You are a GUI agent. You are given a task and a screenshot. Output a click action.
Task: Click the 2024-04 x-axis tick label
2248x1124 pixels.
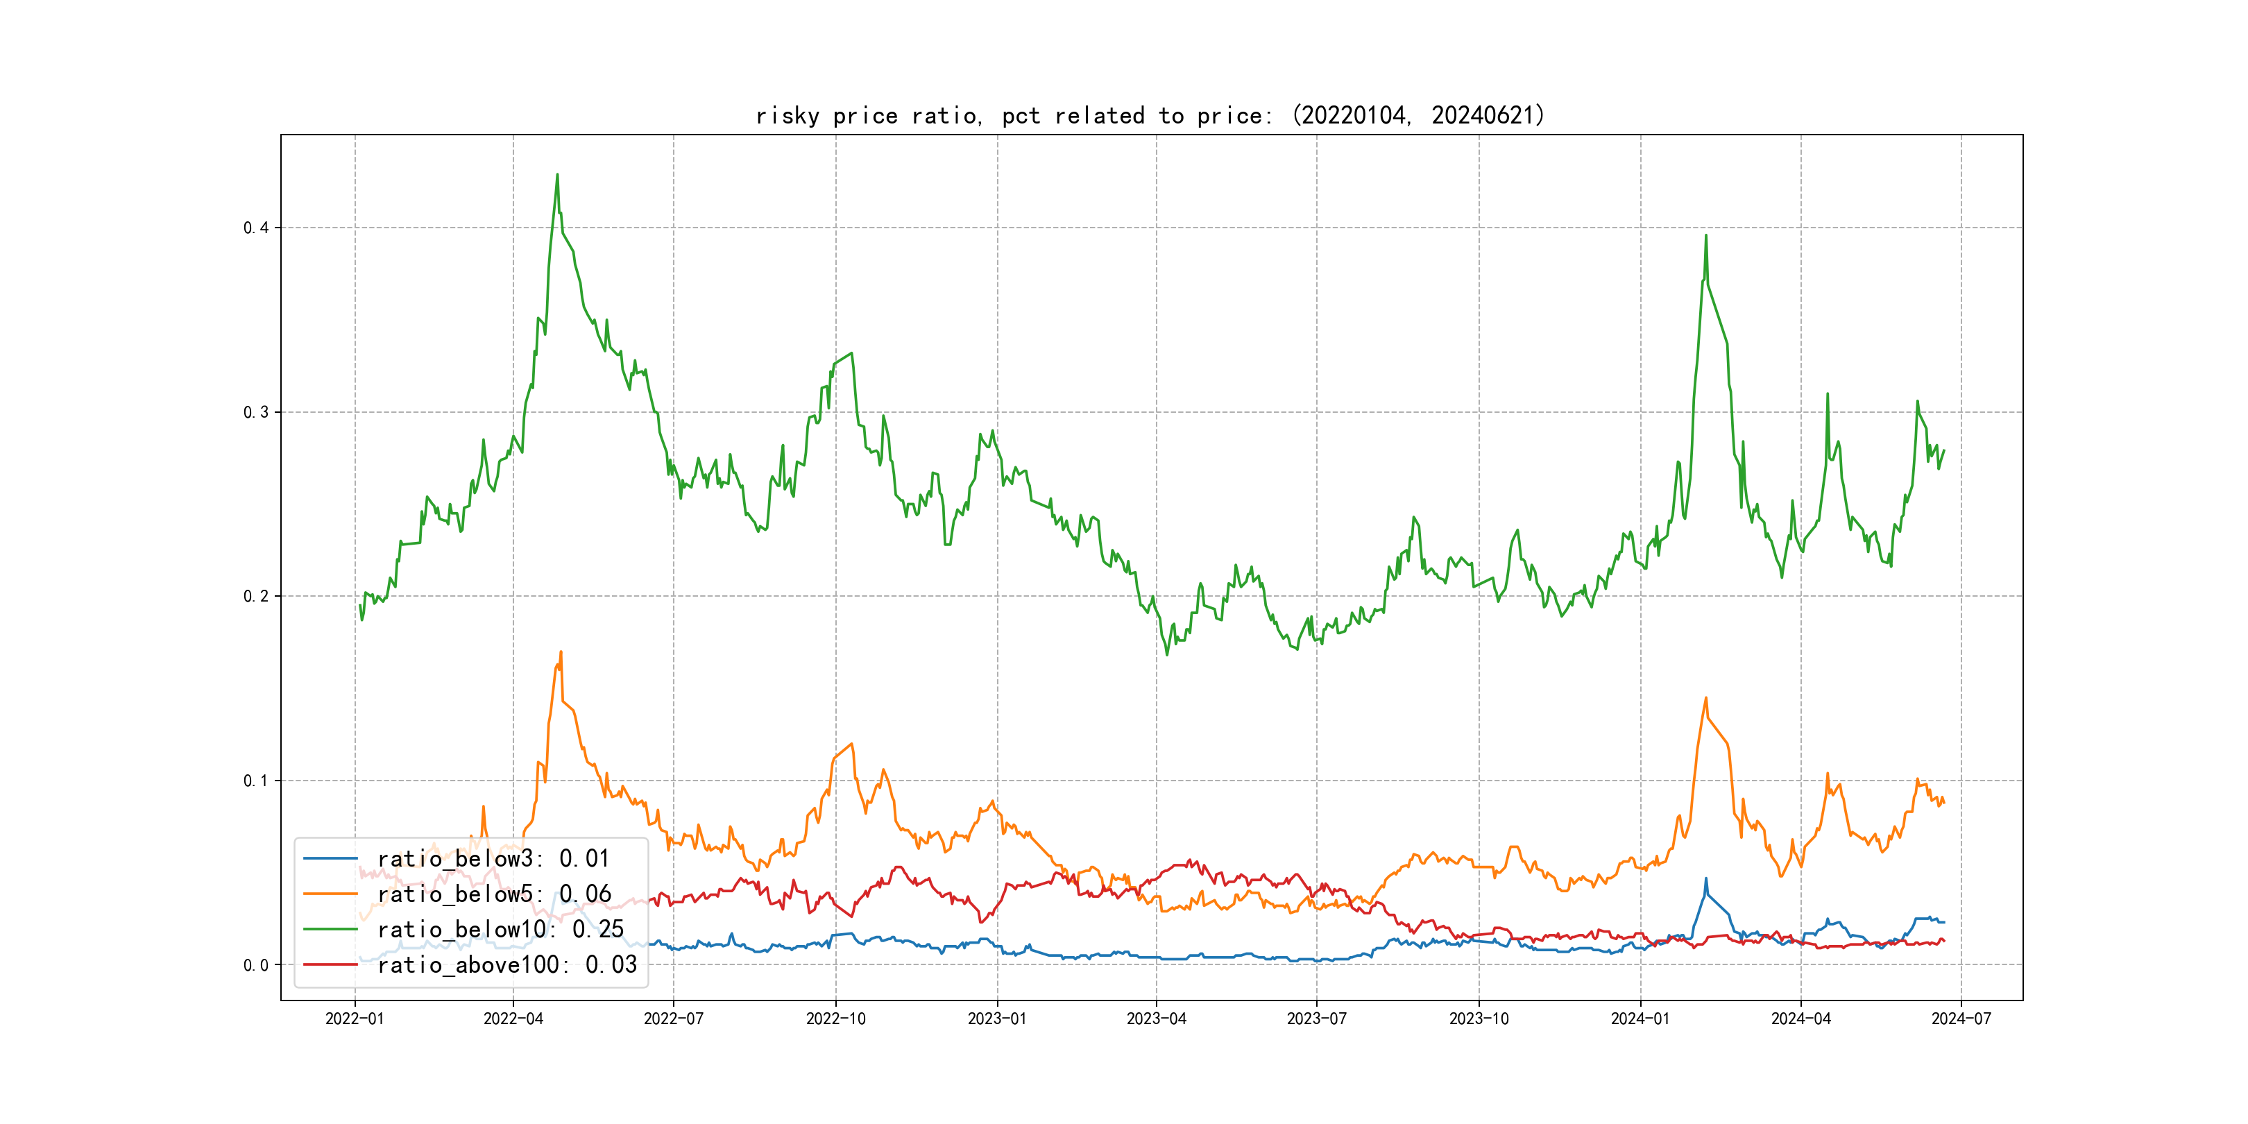pyautogui.click(x=1800, y=1019)
